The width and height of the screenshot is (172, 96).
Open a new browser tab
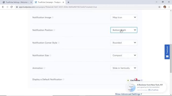click(68, 2)
